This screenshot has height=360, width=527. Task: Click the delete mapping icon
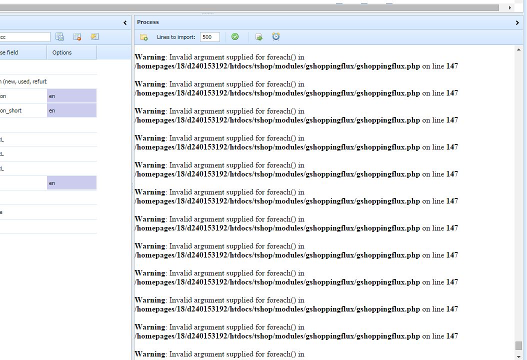click(x=77, y=37)
